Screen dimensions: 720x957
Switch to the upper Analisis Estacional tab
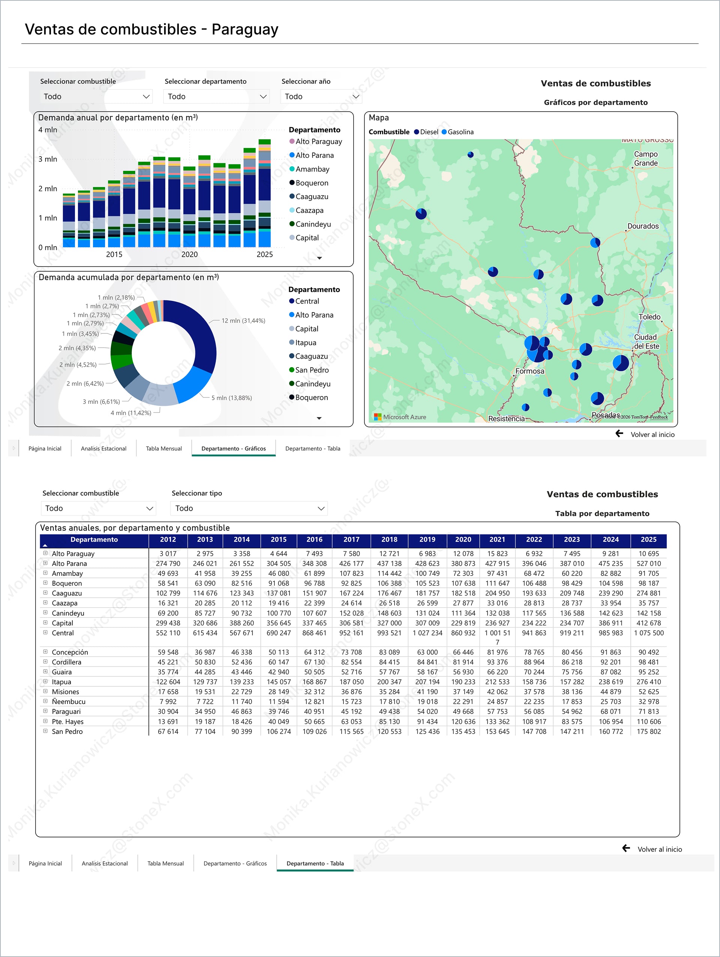(x=103, y=449)
